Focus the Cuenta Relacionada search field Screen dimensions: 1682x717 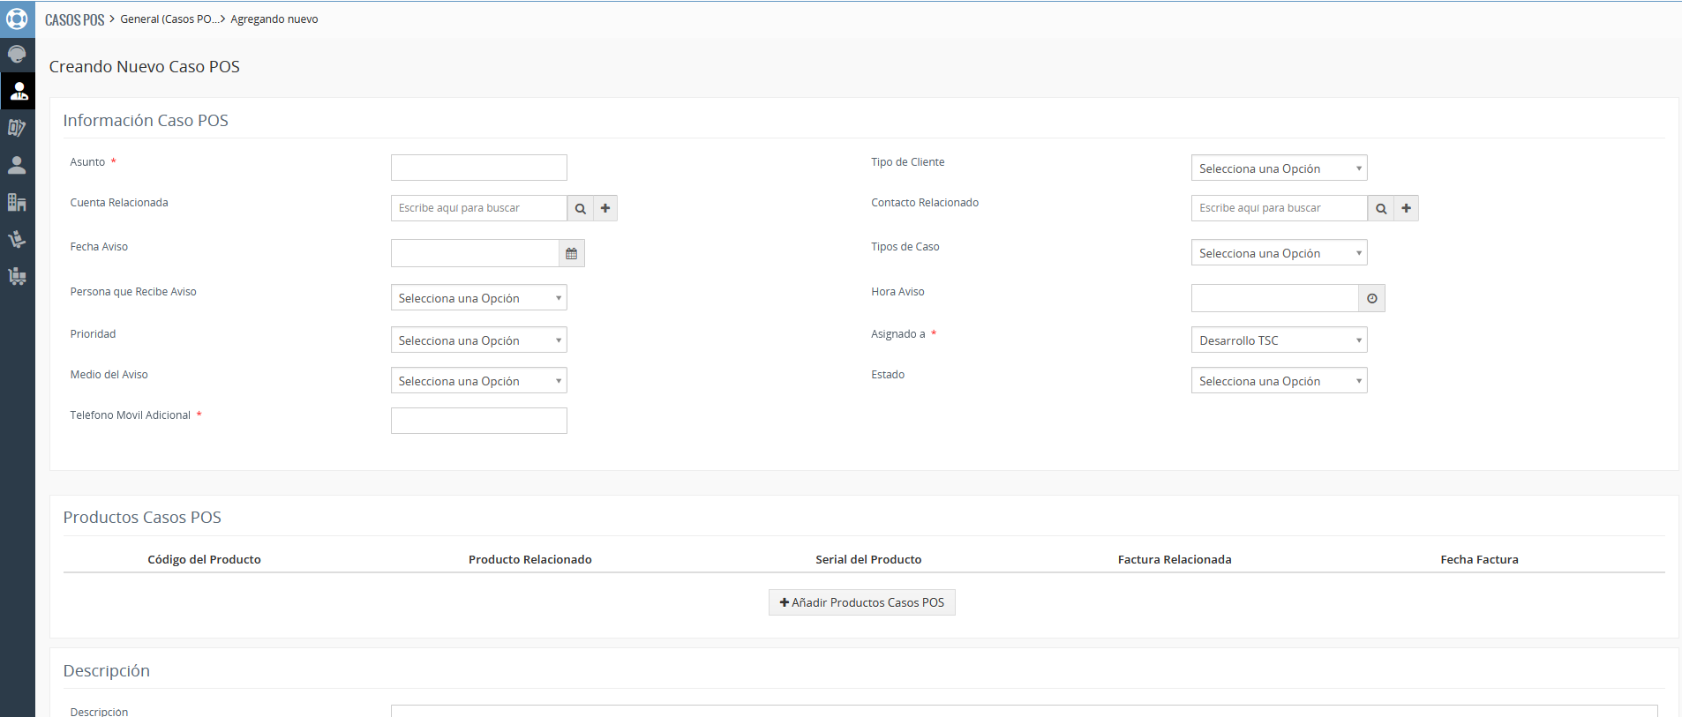[x=478, y=208]
